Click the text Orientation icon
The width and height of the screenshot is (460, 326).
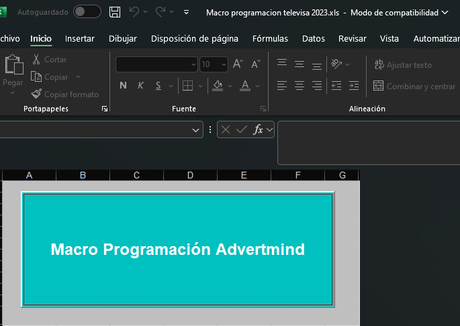click(x=336, y=64)
